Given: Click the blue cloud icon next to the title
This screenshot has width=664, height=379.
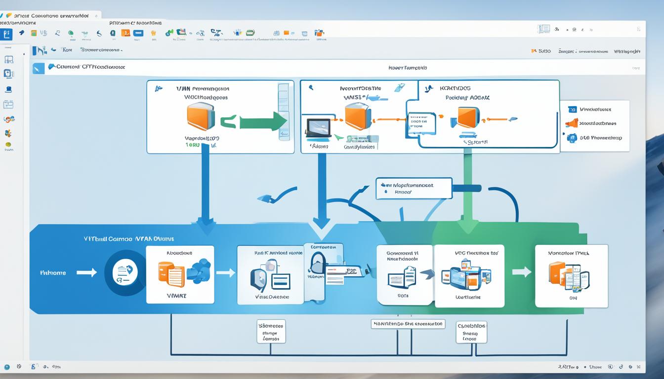Looking at the screenshot, I should 51,67.
